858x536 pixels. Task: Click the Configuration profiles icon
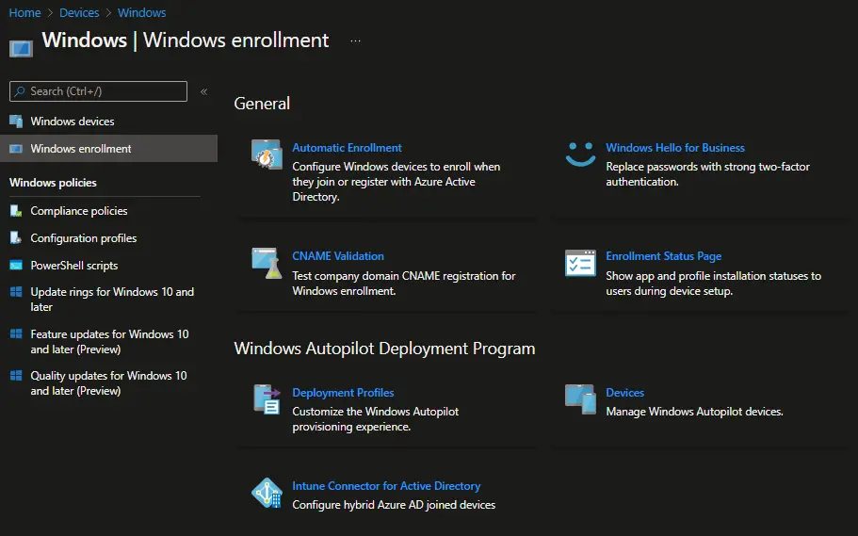point(16,238)
